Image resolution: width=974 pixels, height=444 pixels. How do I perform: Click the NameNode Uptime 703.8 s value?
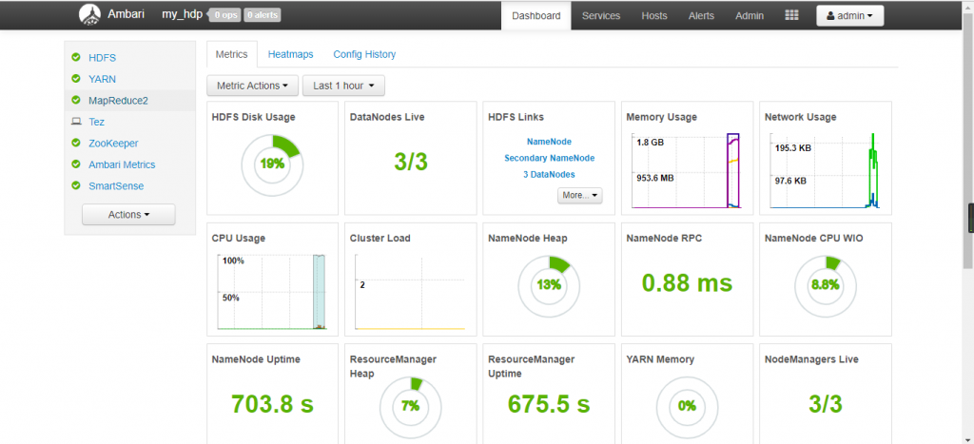pyautogui.click(x=272, y=404)
